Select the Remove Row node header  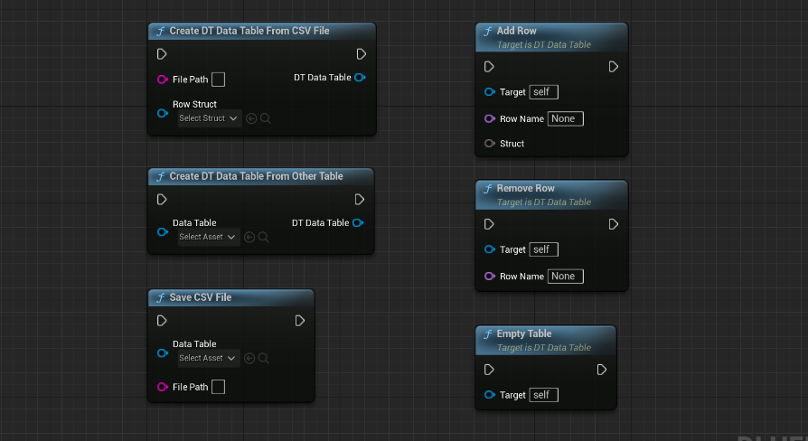click(x=551, y=195)
